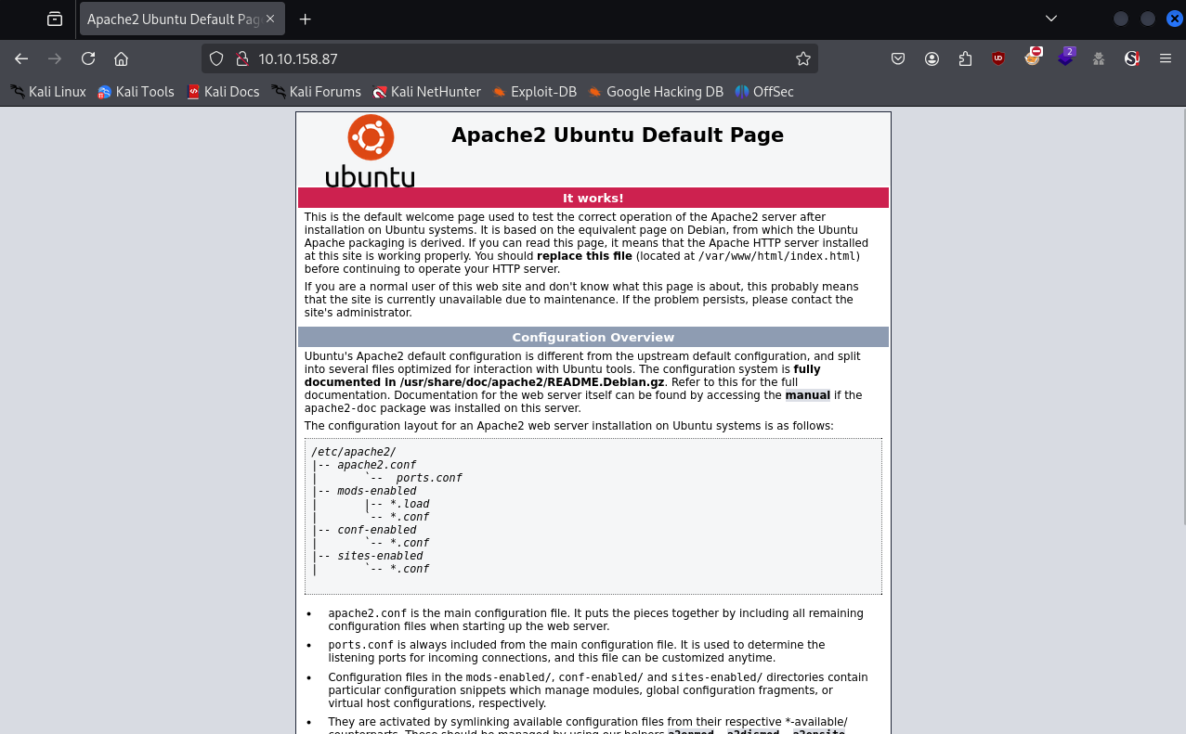Open the Exploit-DB bookmark
1186x734 pixels.
[534, 92]
